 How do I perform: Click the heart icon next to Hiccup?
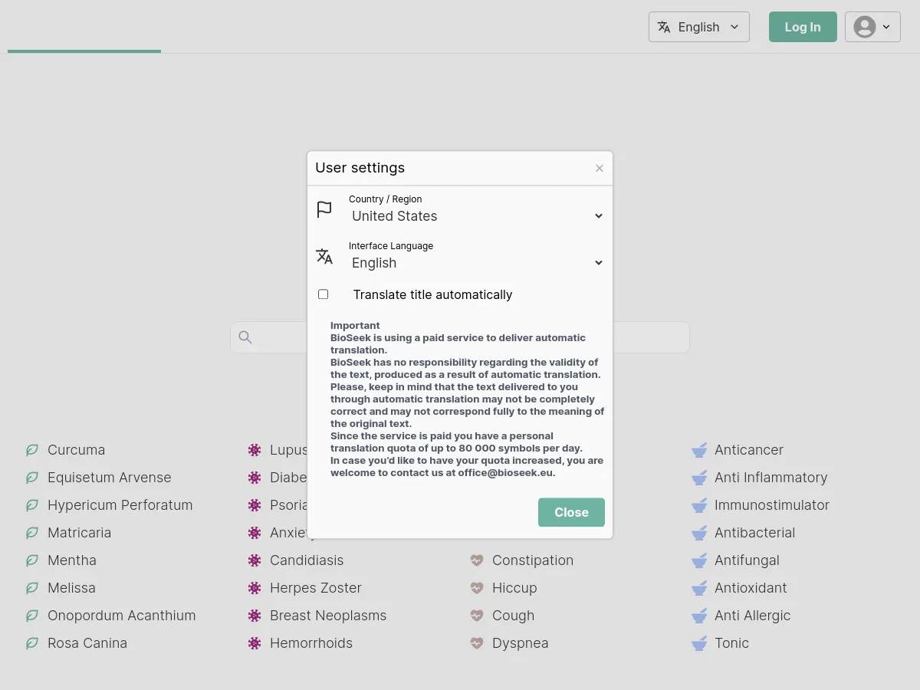point(477,588)
